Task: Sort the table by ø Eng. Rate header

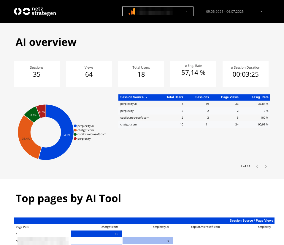Action: tap(260, 97)
